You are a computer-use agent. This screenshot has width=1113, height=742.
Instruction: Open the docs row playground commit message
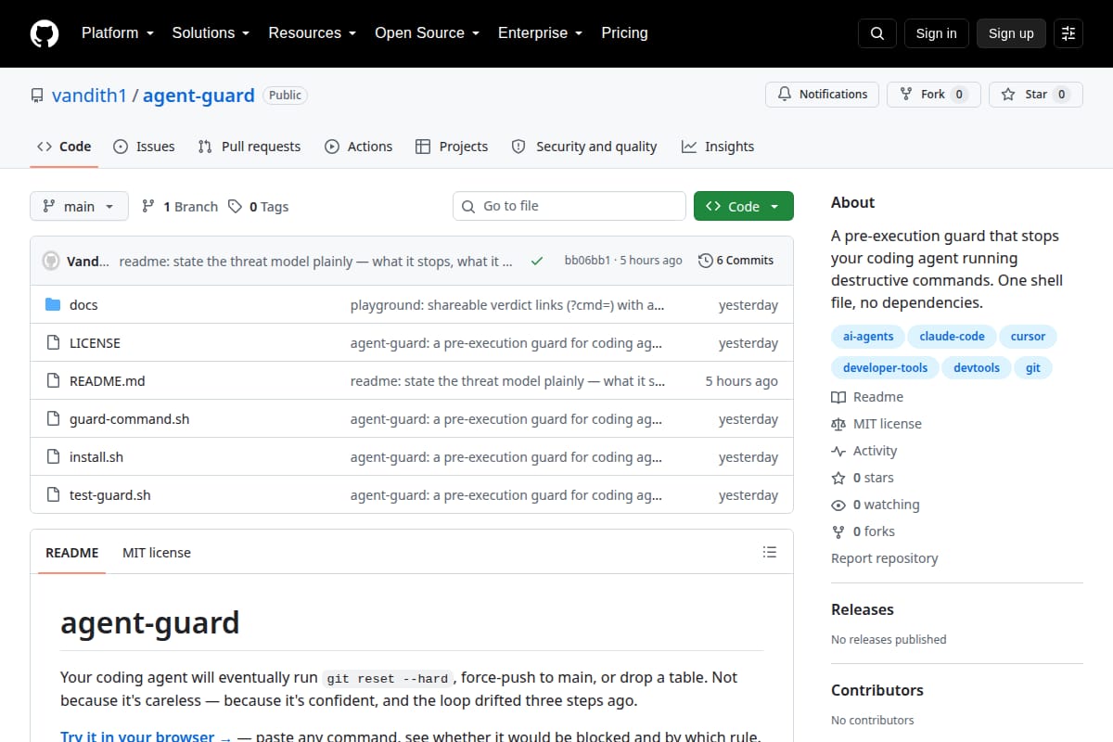tap(507, 305)
